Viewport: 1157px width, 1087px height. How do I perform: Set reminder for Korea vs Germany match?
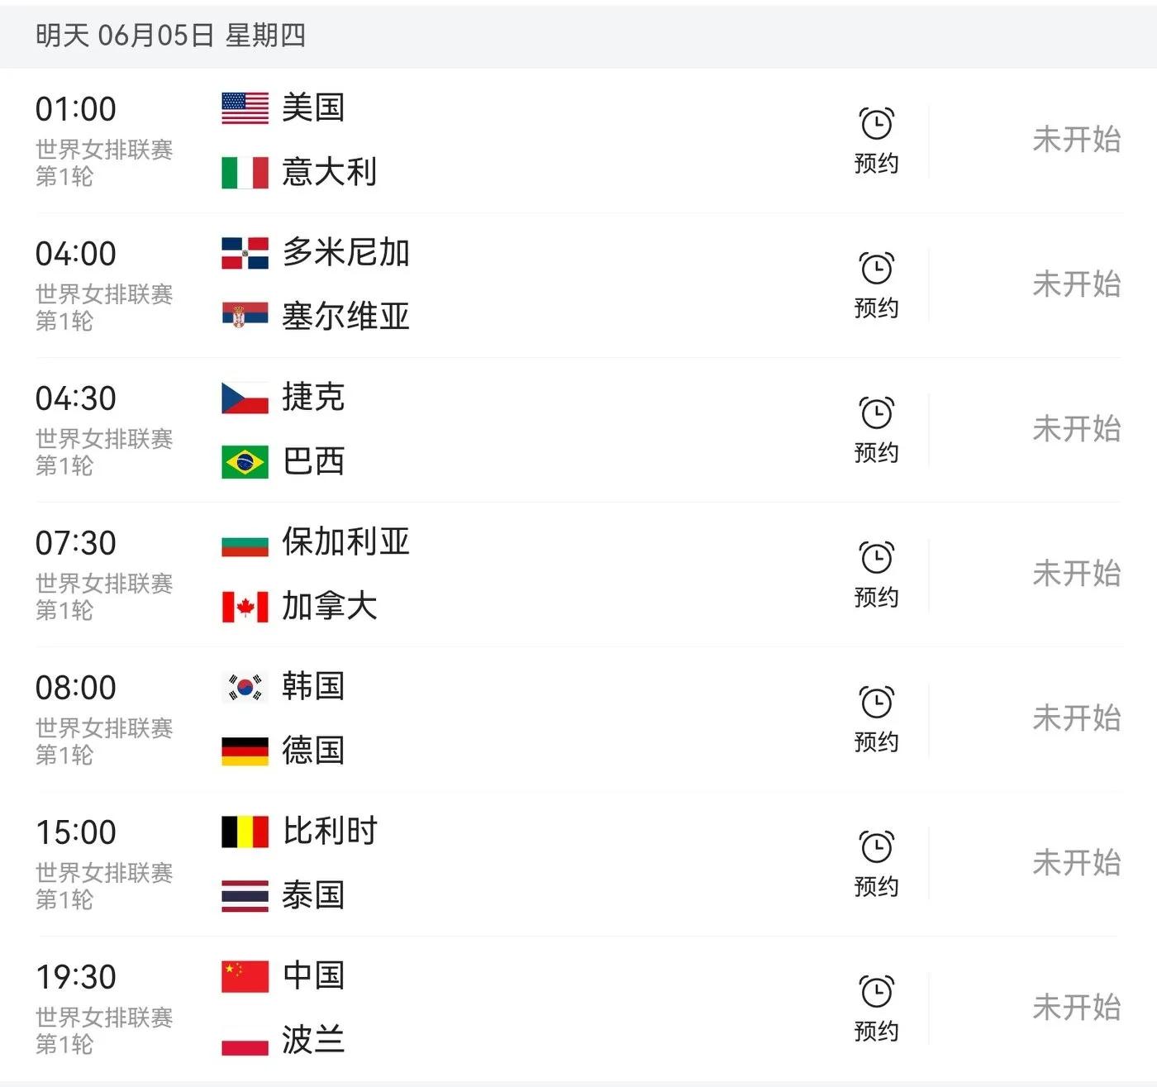click(x=876, y=703)
